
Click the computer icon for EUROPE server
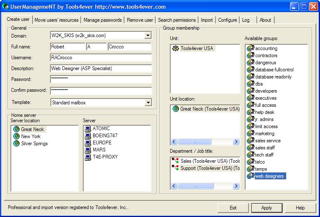coord(88,143)
